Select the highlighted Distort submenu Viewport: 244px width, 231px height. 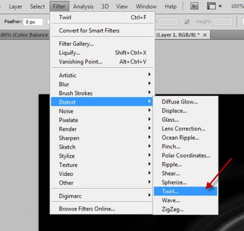(x=102, y=102)
